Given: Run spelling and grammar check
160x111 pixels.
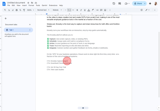Looking at the screenshot, I should coord(20,10).
